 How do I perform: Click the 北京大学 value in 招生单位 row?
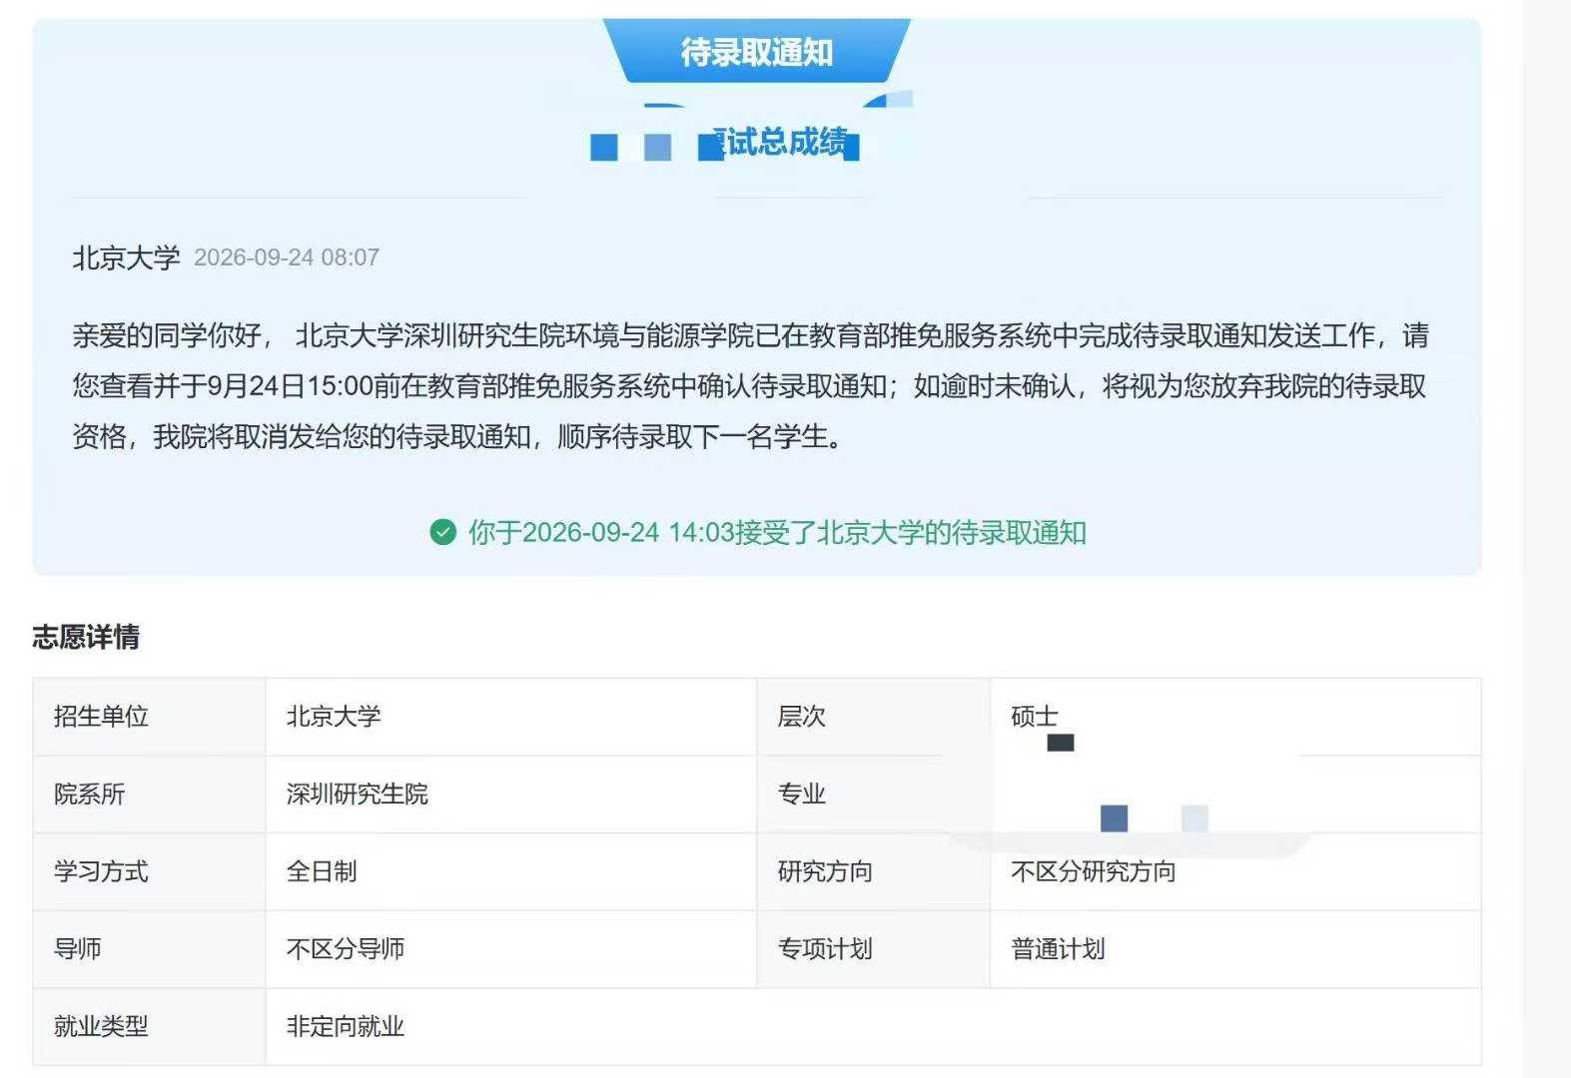pos(511,717)
